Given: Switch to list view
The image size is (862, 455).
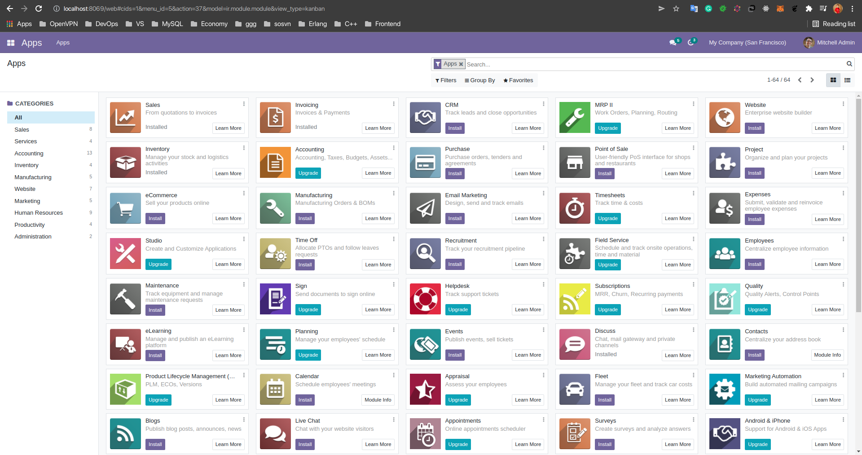Looking at the screenshot, I should point(848,80).
